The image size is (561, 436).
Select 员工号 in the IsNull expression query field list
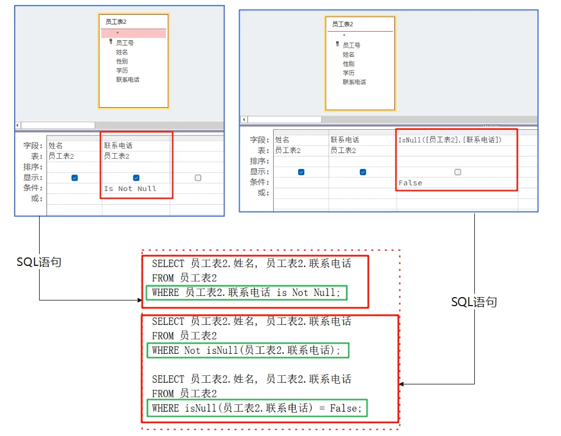[351, 45]
